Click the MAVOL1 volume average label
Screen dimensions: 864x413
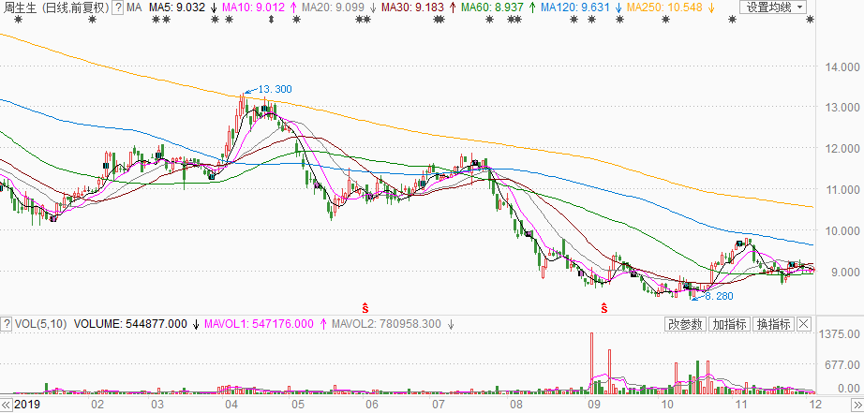point(257,325)
